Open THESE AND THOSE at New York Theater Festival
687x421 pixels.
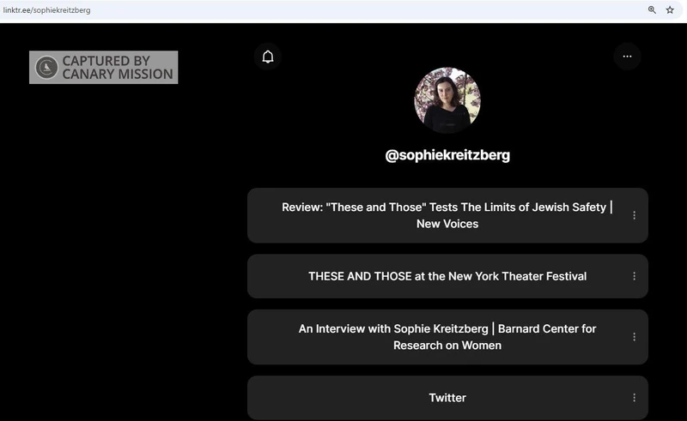pos(447,276)
